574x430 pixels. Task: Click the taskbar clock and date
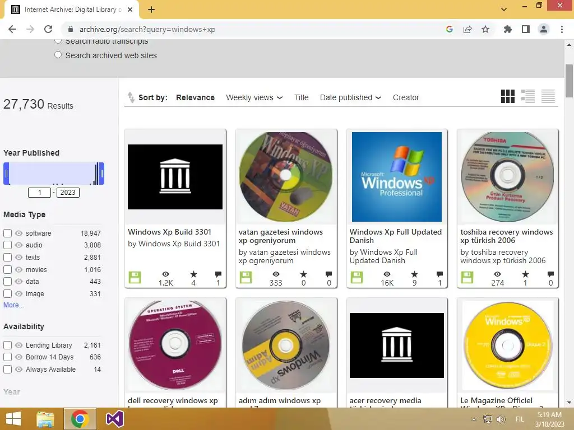point(549,419)
